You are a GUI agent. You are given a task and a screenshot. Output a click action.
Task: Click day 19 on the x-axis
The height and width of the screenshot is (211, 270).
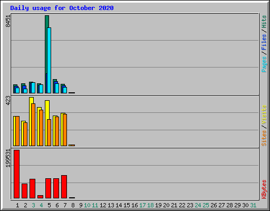coord(158,205)
